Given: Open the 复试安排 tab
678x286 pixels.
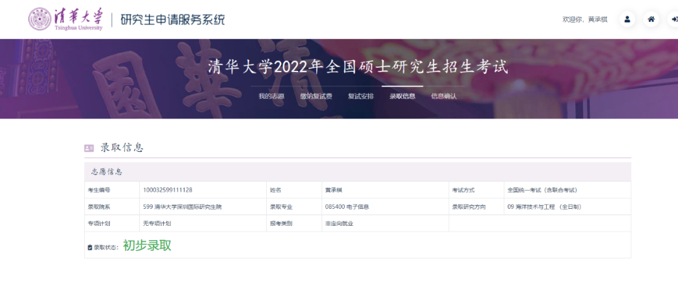Looking at the screenshot, I should click(361, 97).
